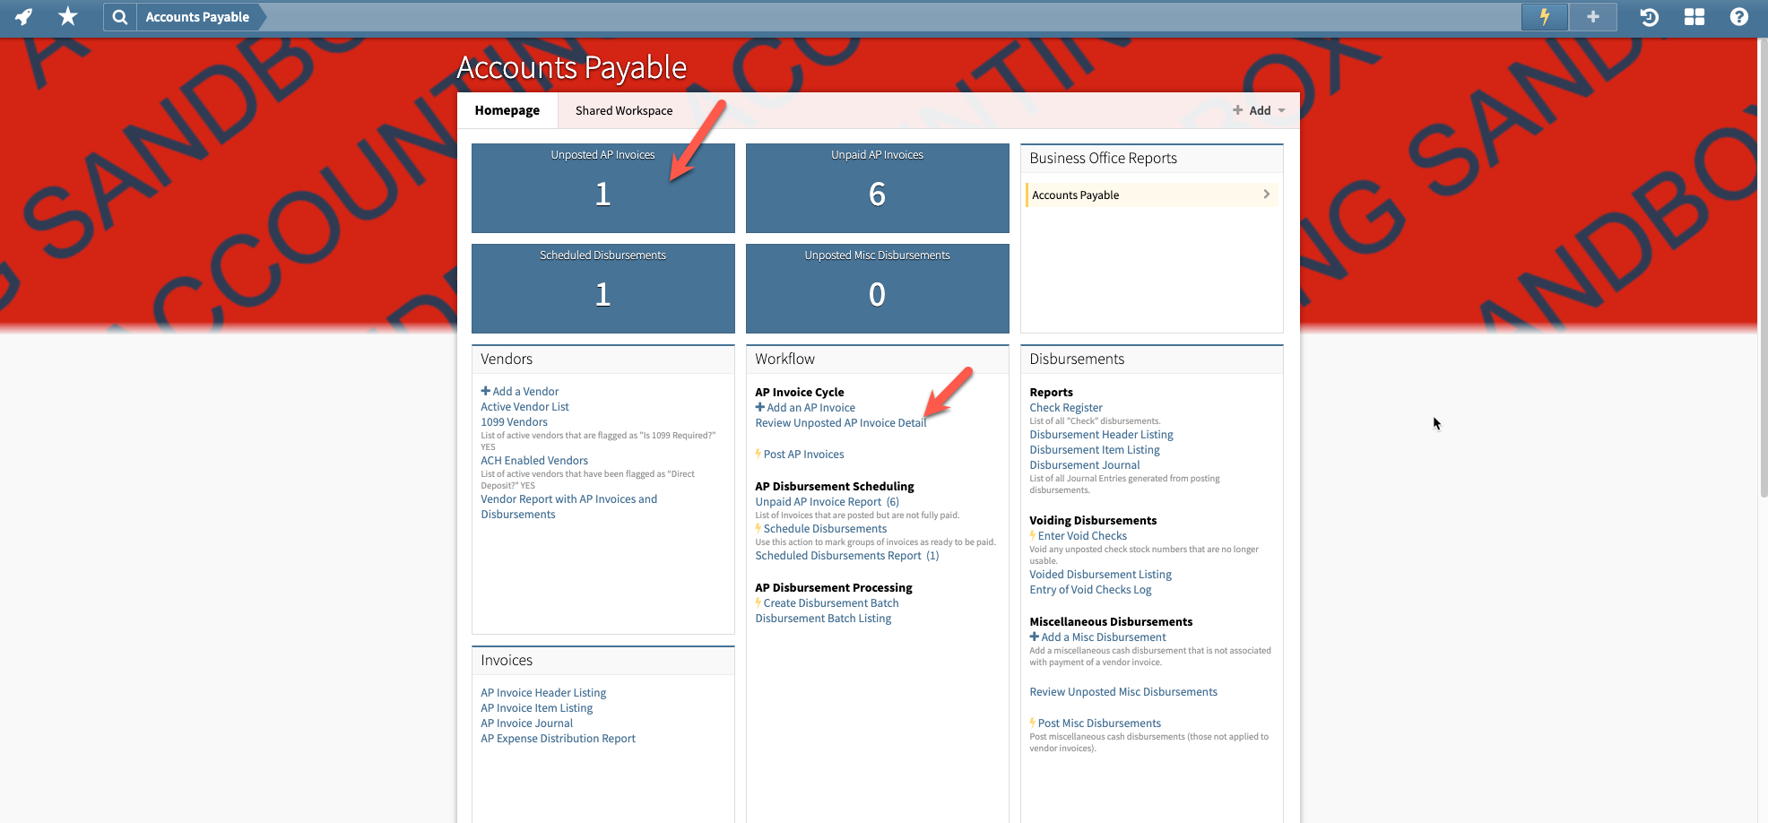Open the apps grid icon
Screen dimensions: 1768x823
point(1694,16)
